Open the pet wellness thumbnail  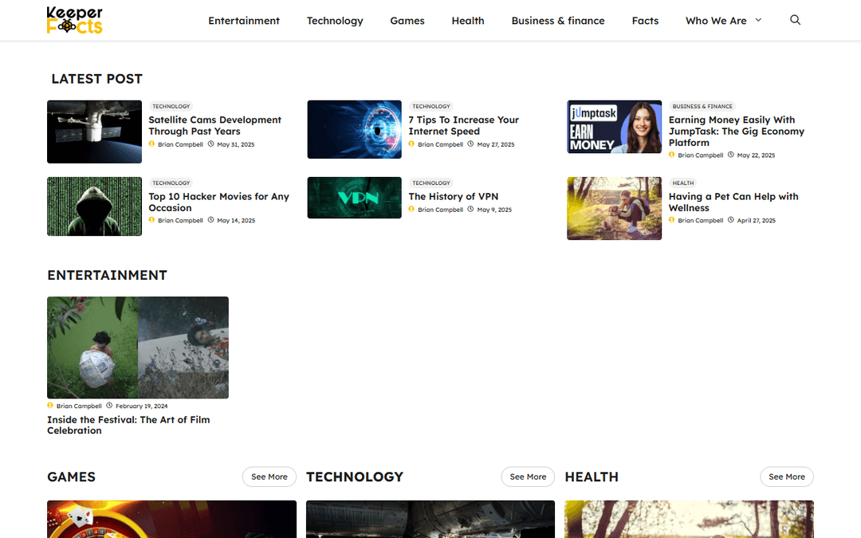[x=615, y=208]
